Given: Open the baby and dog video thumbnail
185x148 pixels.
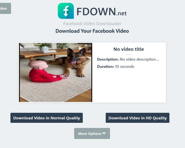Looking at the screenshot, I should [x=55, y=72].
